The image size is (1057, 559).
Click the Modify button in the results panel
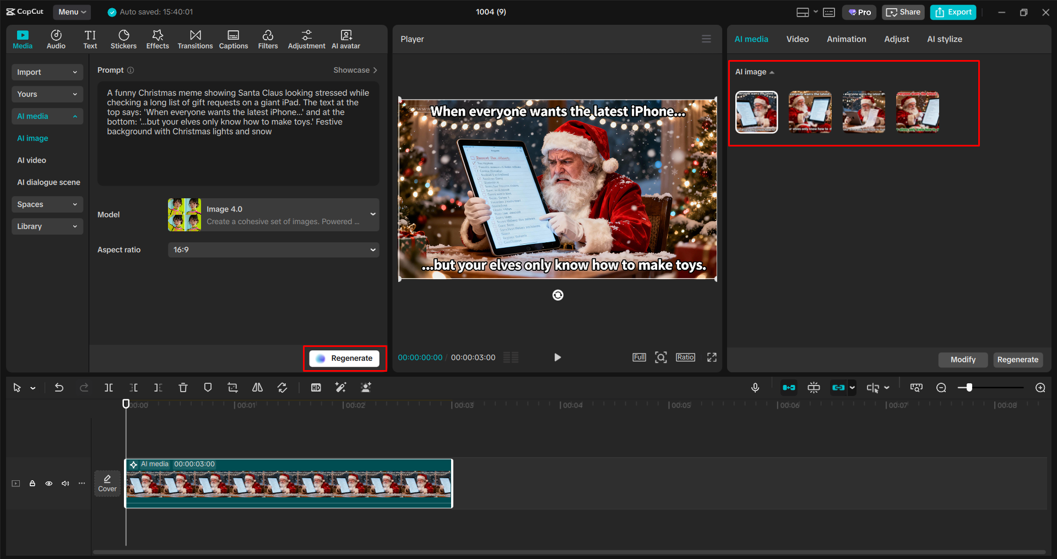coord(963,360)
